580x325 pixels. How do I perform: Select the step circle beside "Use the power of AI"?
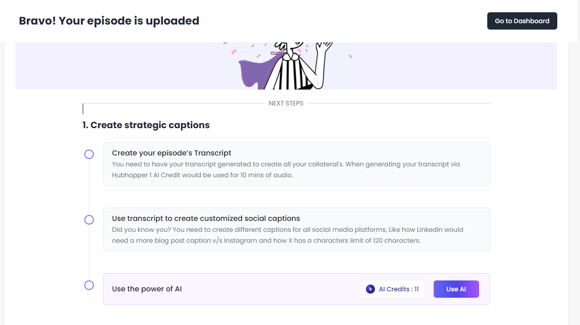89,285
